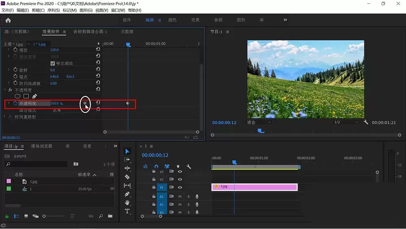Expand the 旋转 property
Screen dimensions: 406x229
[9, 70]
